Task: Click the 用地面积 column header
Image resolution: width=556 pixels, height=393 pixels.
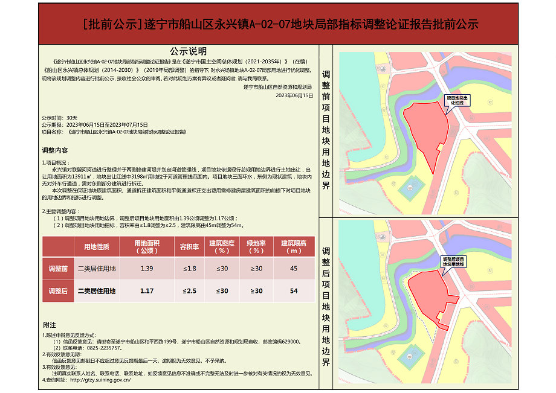Action: pos(147,246)
